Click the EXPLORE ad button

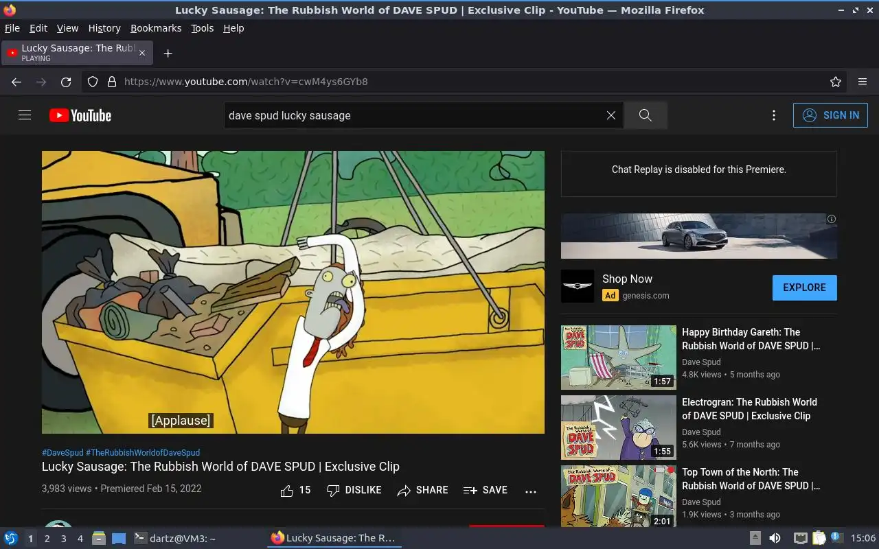[804, 288]
